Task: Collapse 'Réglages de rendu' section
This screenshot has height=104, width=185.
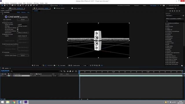Action: (3, 23)
